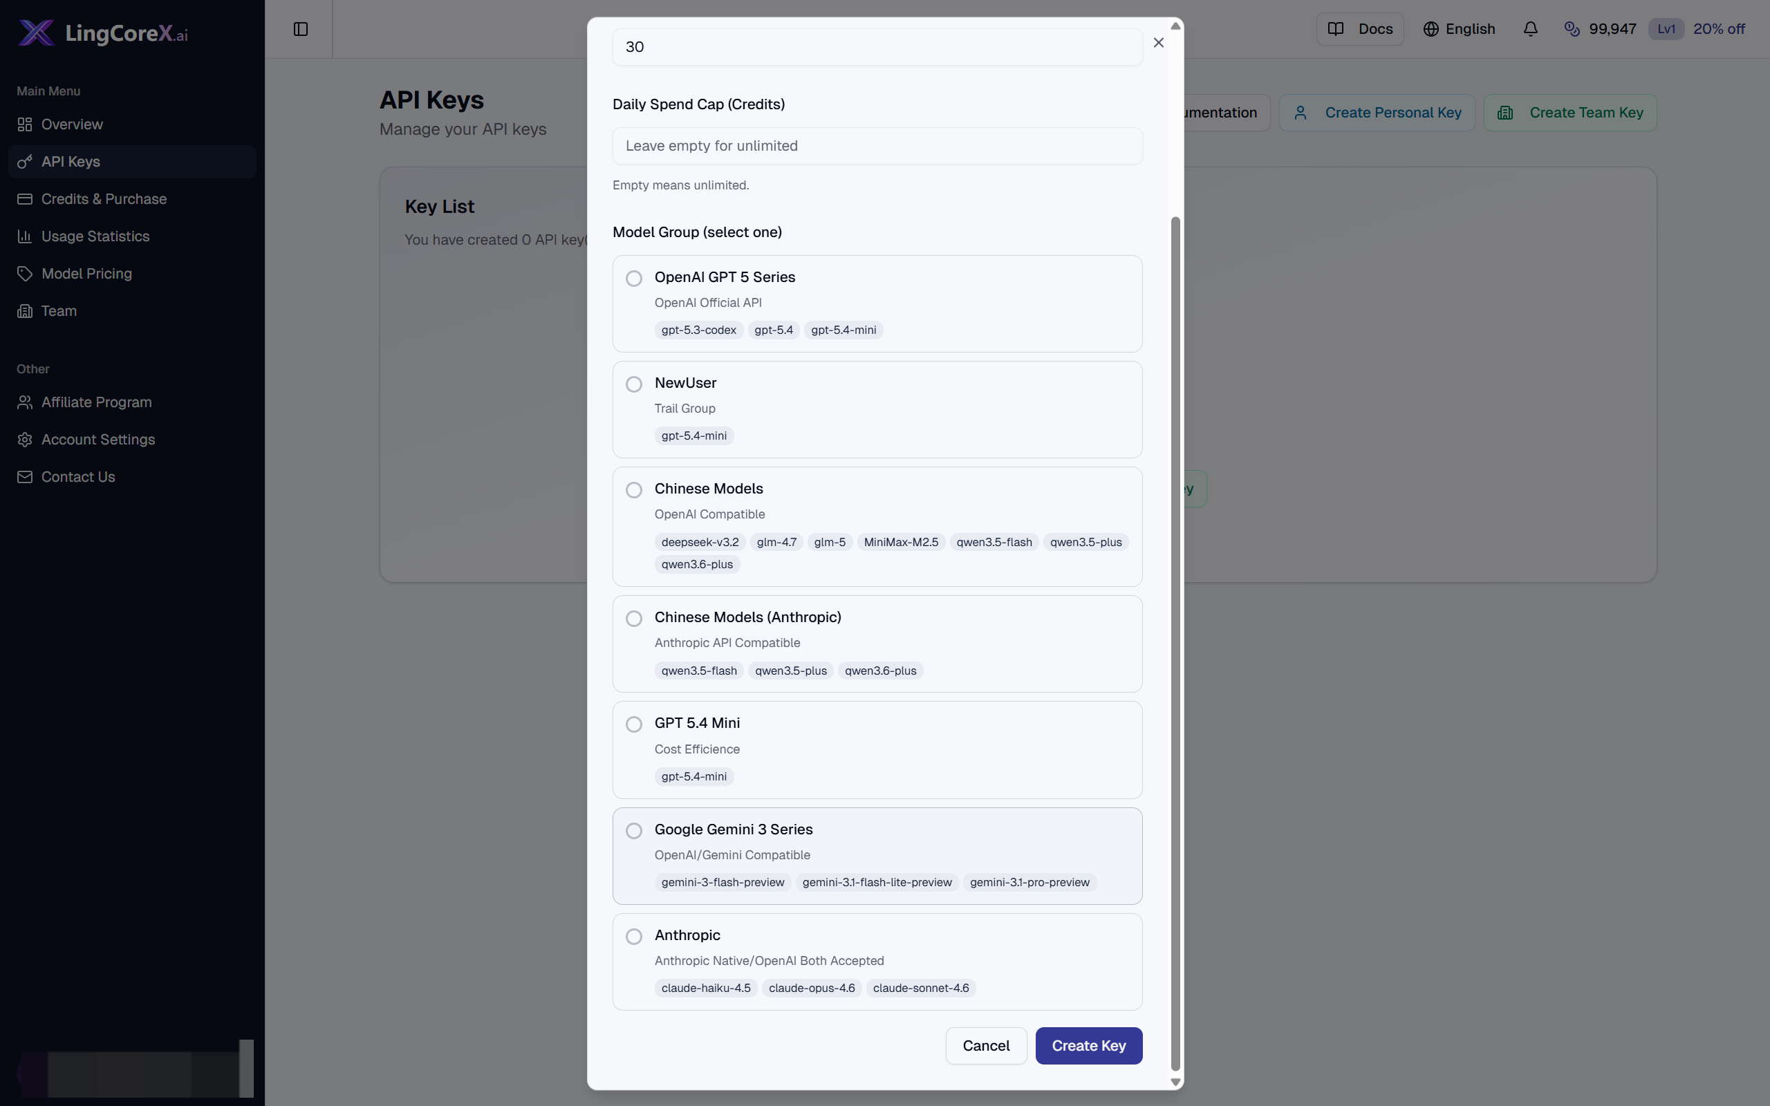Cancel the key creation dialog

pos(986,1046)
